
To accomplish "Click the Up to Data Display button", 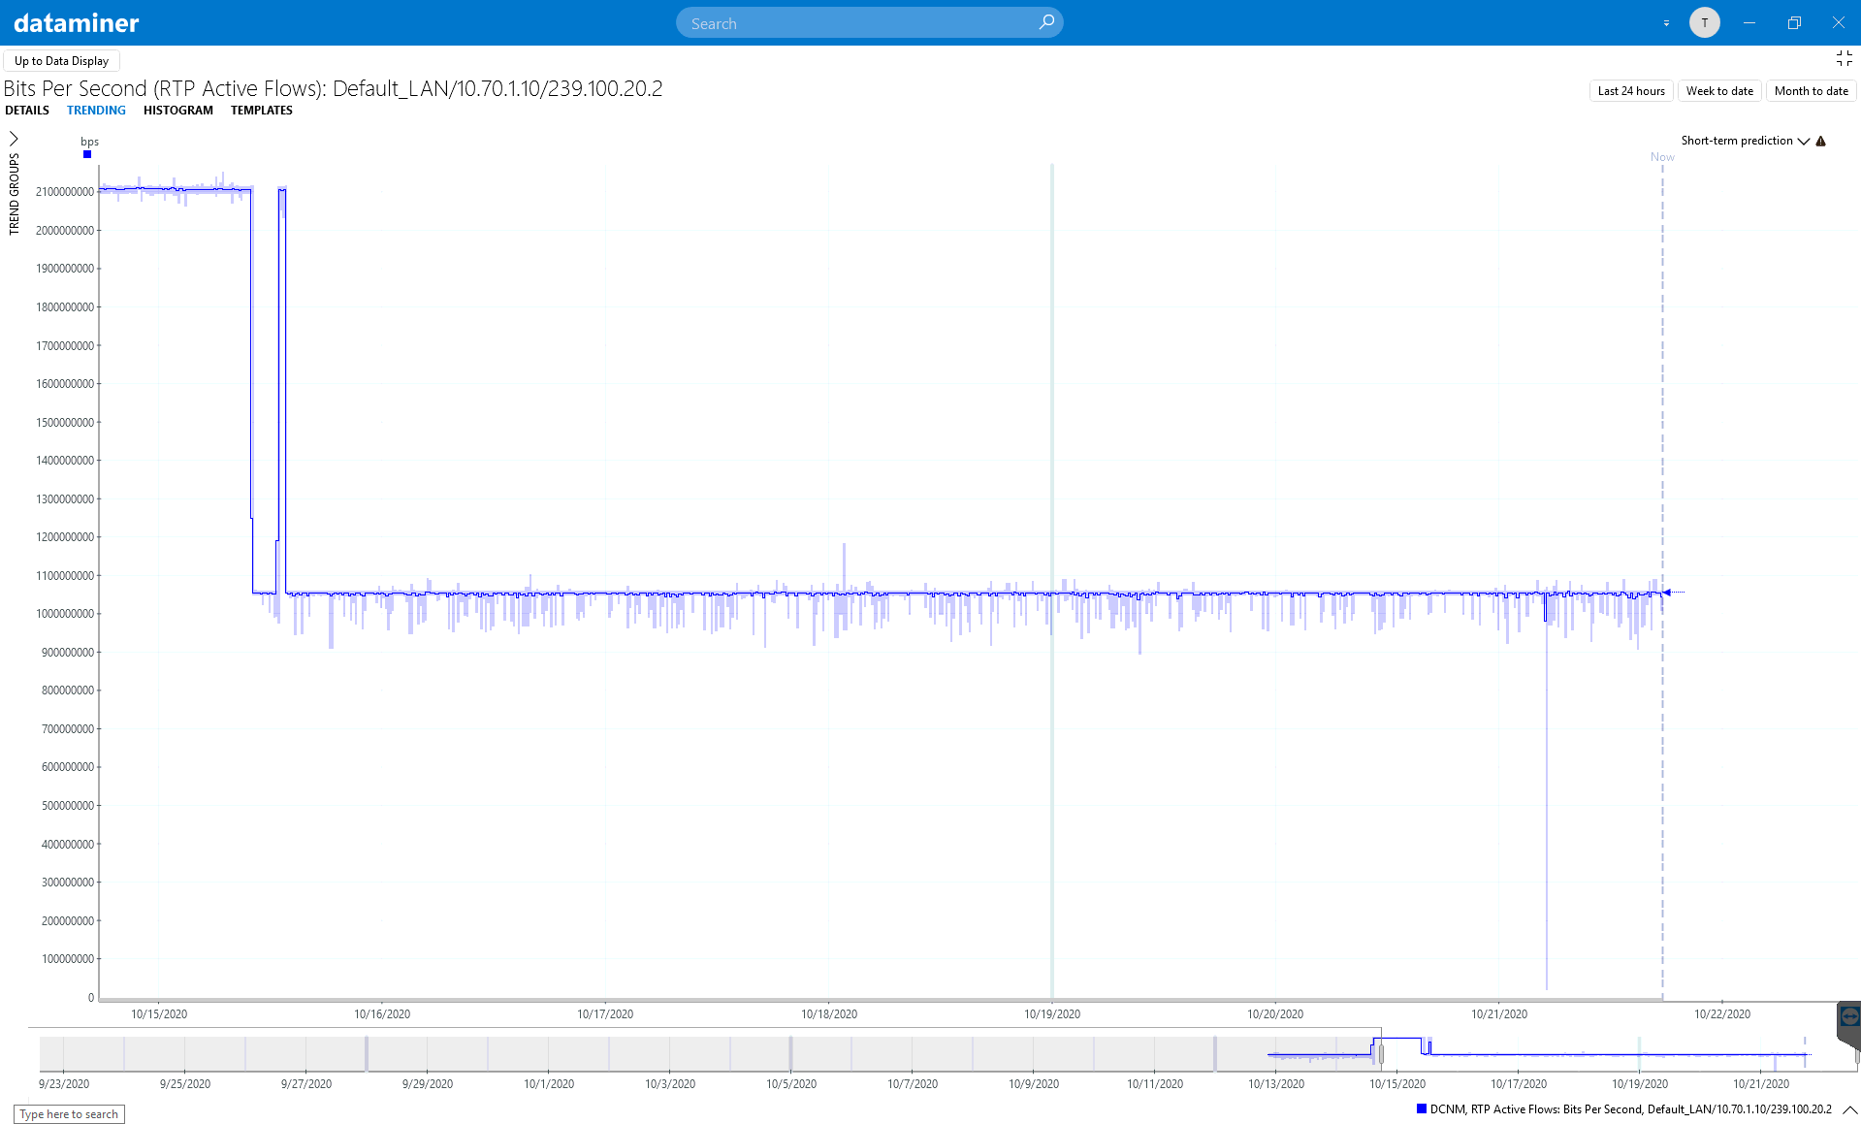I will [x=61, y=60].
